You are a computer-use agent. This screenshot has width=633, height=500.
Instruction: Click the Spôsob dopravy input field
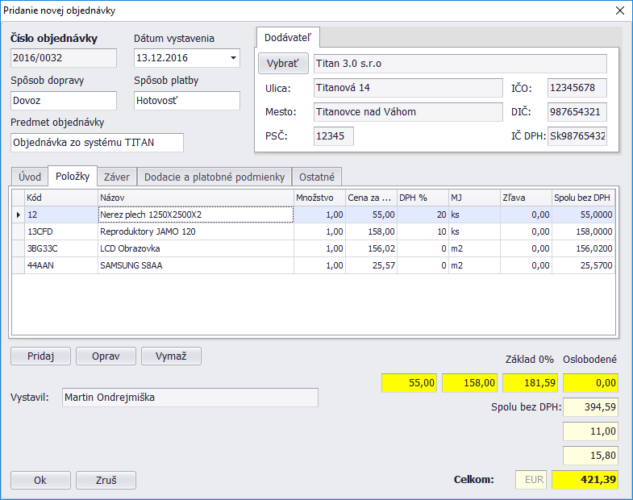coord(64,101)
